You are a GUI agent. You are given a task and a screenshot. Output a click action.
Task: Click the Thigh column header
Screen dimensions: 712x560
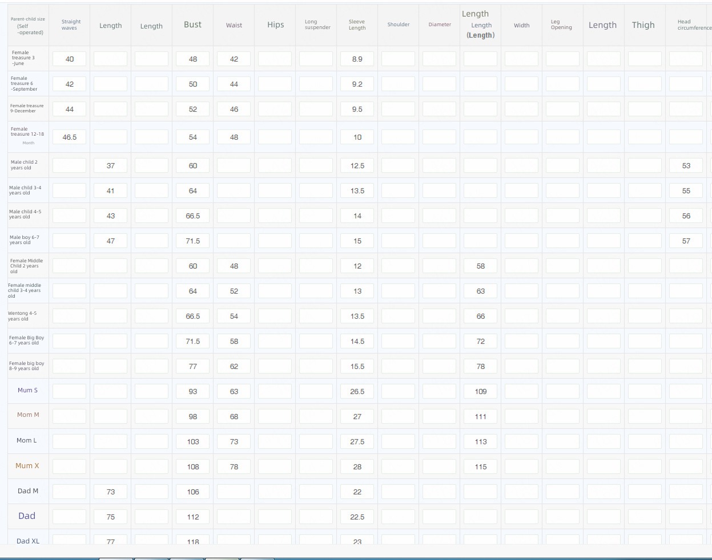tap(643, 25)
